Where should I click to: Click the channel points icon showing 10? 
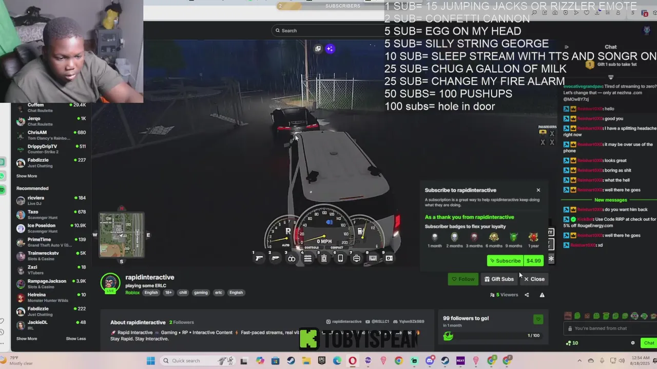(572, 343)
